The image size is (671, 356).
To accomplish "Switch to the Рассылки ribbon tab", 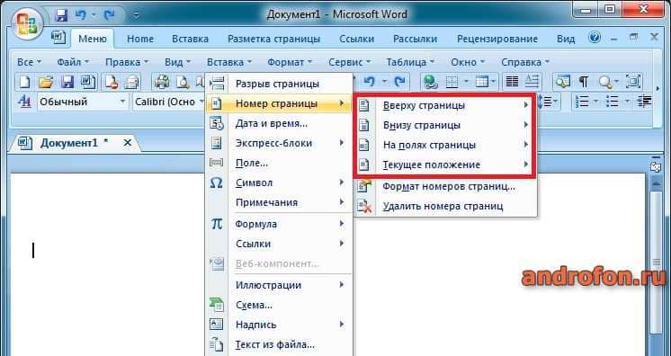I will [x=415, y=39].
